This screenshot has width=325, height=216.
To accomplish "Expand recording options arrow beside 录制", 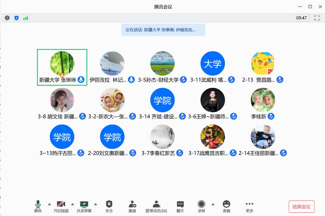I will point(213,204).
